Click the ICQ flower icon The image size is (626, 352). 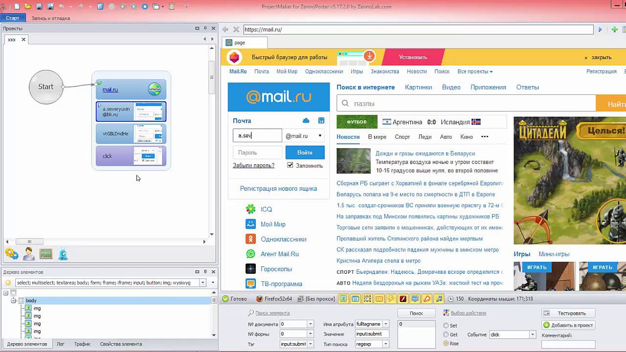[x=250, y=209]
